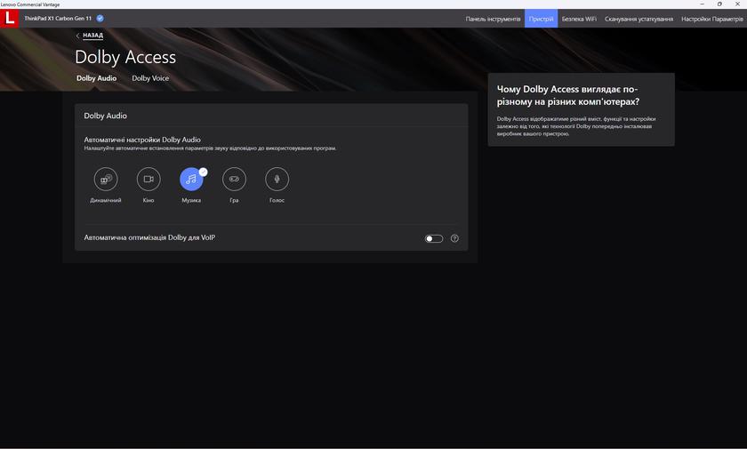
Task: Go to Безпека WiFi section
Action: tap(579, 19)
